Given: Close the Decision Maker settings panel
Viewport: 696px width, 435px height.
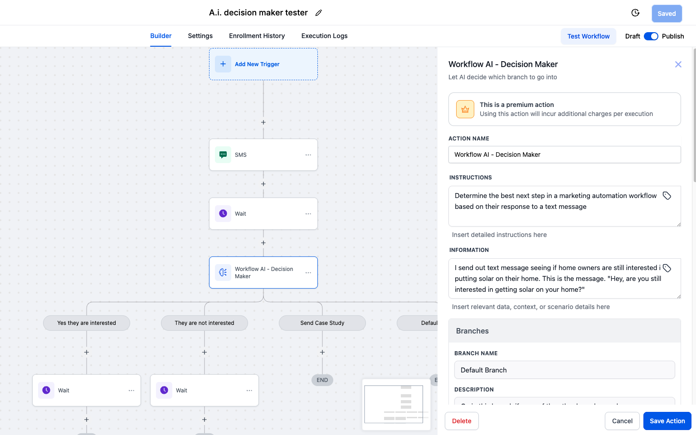Looking at the screenshot, I should pos(678,64).
